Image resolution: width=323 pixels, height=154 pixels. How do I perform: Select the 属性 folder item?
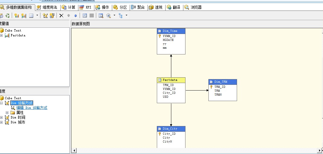[x=20, y=112]
